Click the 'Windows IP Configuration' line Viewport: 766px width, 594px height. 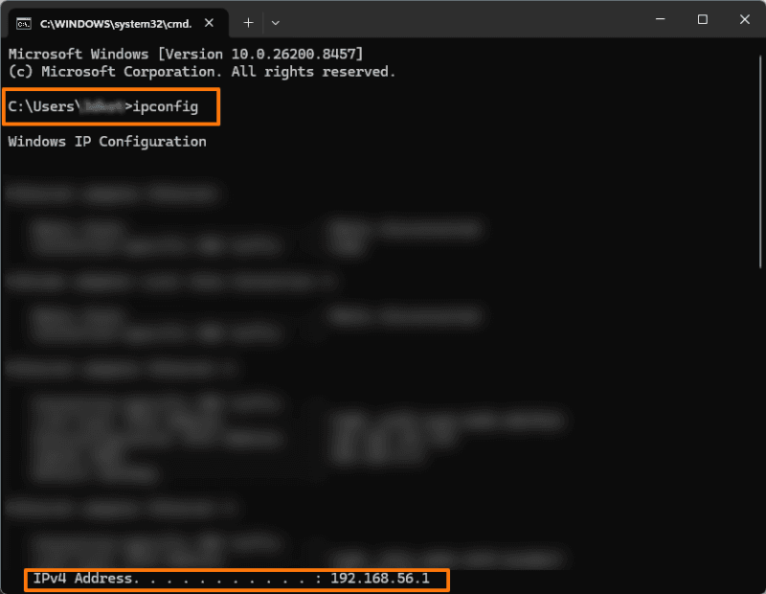[107, 142]
